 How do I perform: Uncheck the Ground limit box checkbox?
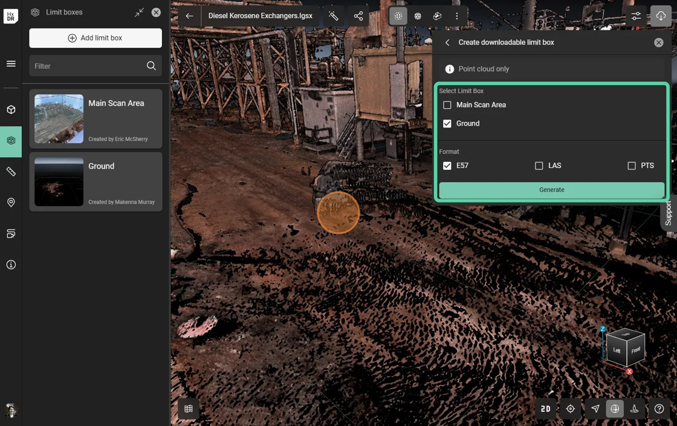[x=447, y=124]
